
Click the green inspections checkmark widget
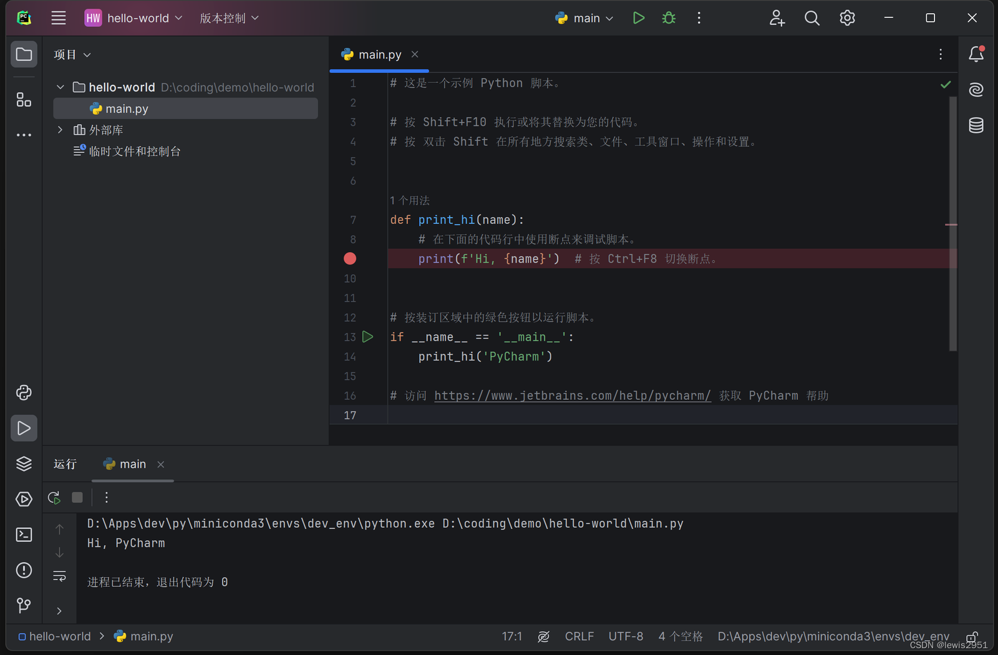pyautogui.click(x=946, y=84)
